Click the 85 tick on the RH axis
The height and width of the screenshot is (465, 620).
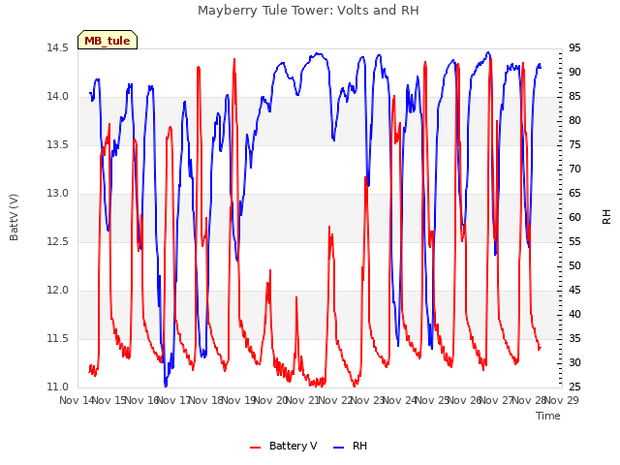[574, 97]
